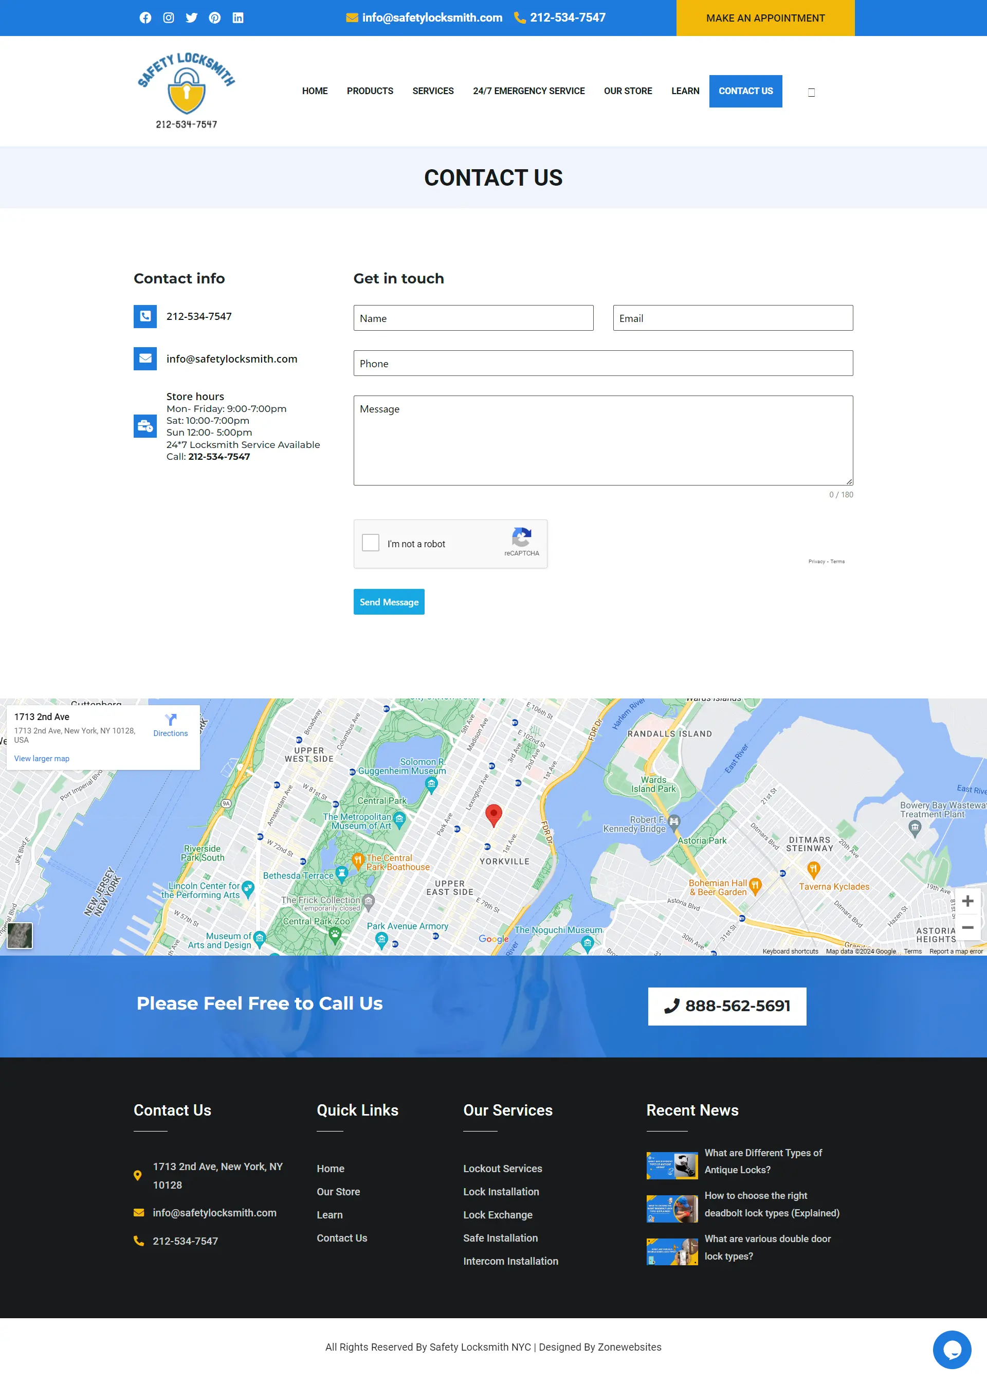Click the Message text area
Image resolution: width=987 pixels, height=1382 pixels.
tap(603, 440)
